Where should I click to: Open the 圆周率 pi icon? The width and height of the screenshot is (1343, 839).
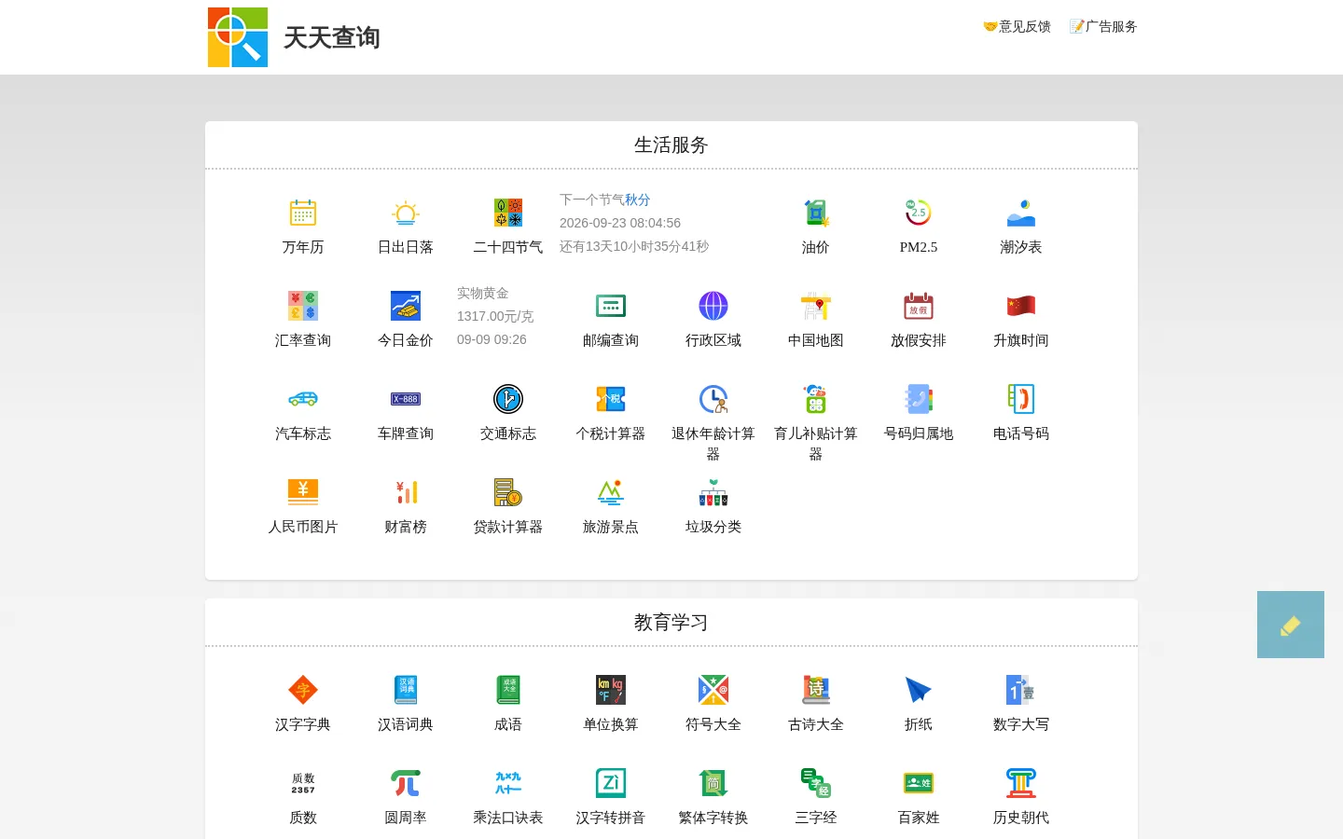406,783
